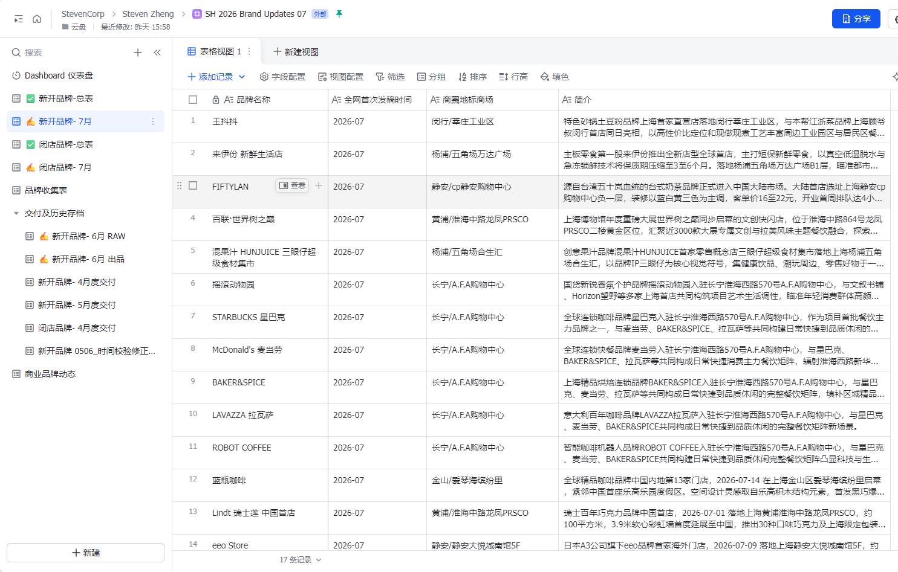This screenshot has height=572, width=898.
Task: Add a new item with the sidebar plus icon
Action: click(x=138, y=53)
